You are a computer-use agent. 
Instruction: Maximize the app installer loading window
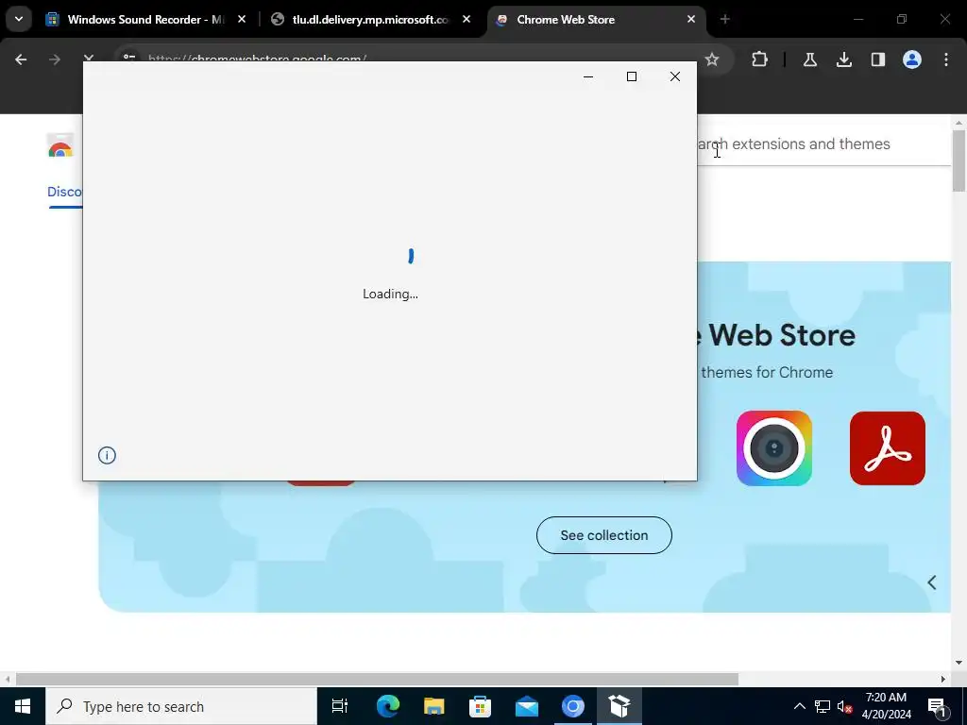tap(632, 76)
